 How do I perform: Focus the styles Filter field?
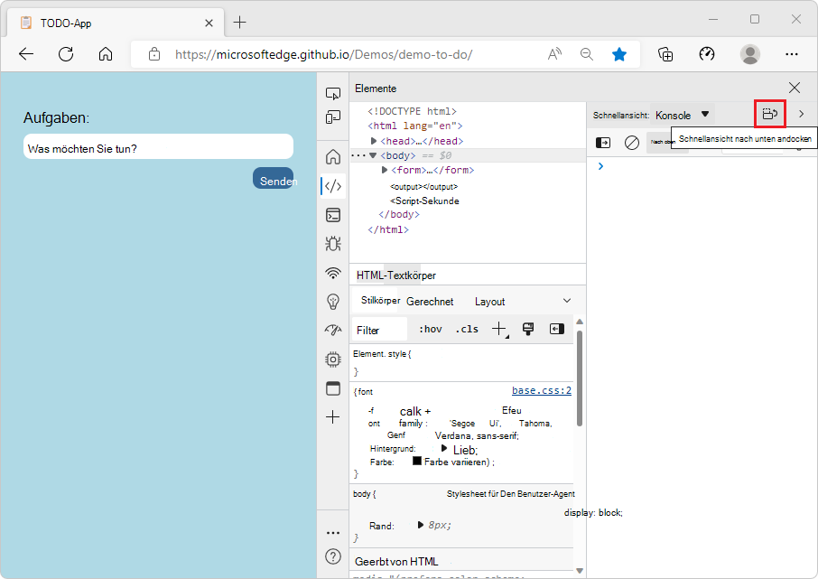point(379,330)
